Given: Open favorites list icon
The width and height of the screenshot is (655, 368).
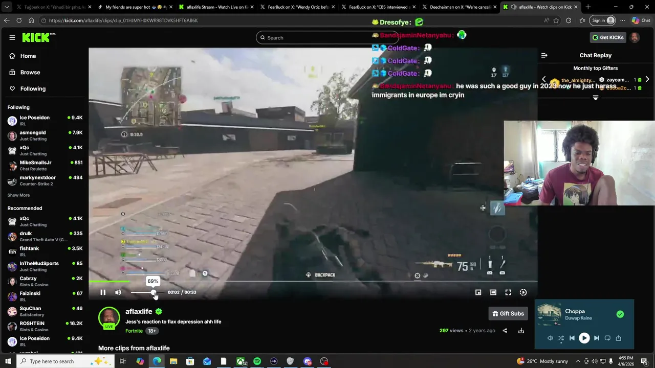Looking at the screenshot, I should 582,20.
